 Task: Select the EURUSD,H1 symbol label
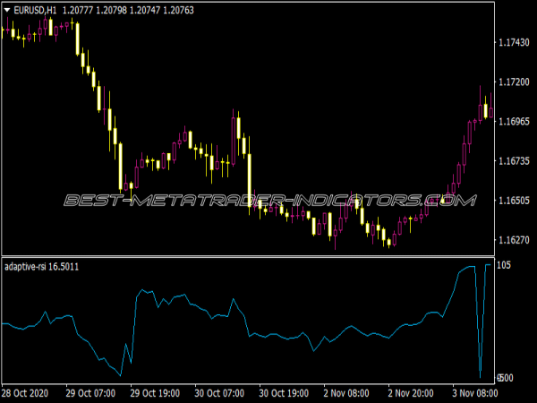pos(35,10)
